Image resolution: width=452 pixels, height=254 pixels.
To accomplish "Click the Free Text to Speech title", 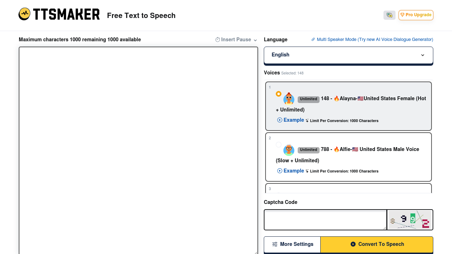I will coord(141,16).
